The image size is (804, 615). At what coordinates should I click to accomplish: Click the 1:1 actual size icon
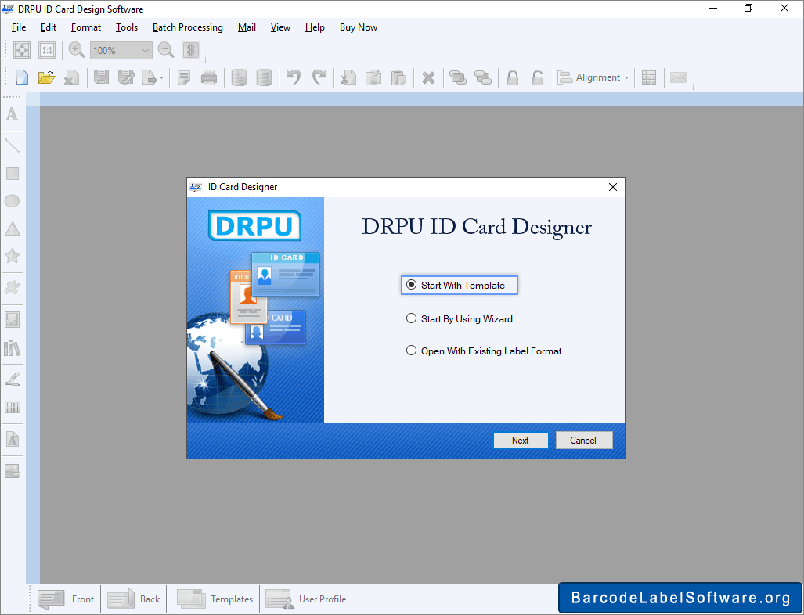click(47, 50)
